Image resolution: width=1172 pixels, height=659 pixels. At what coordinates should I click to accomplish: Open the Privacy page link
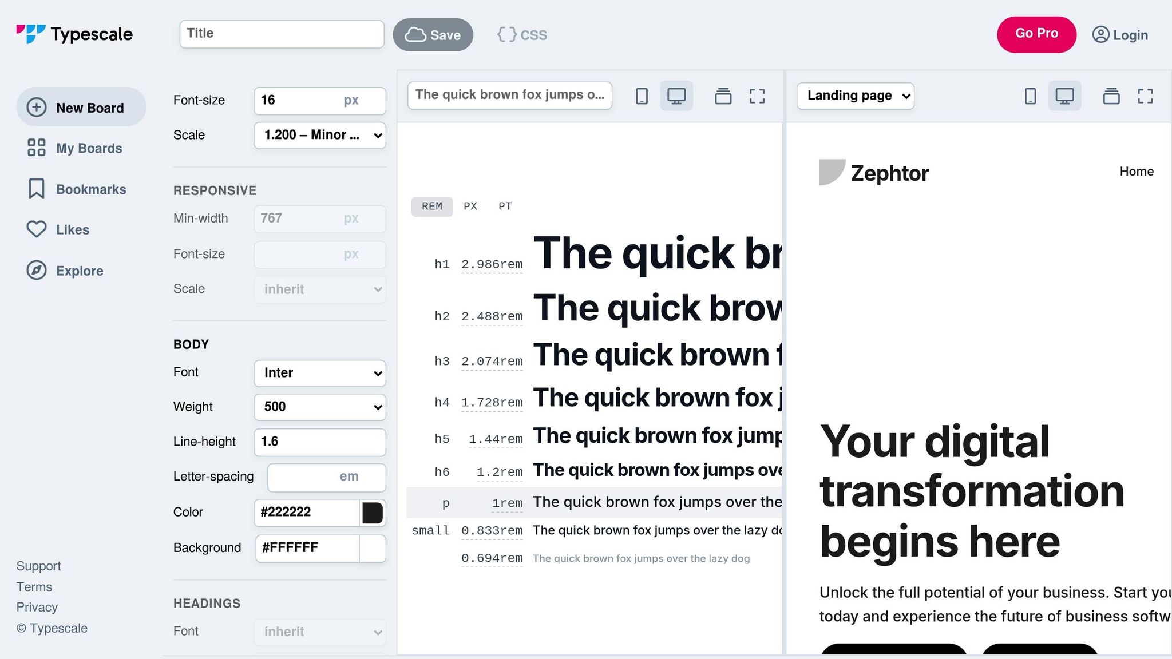(x=37, y=607)
